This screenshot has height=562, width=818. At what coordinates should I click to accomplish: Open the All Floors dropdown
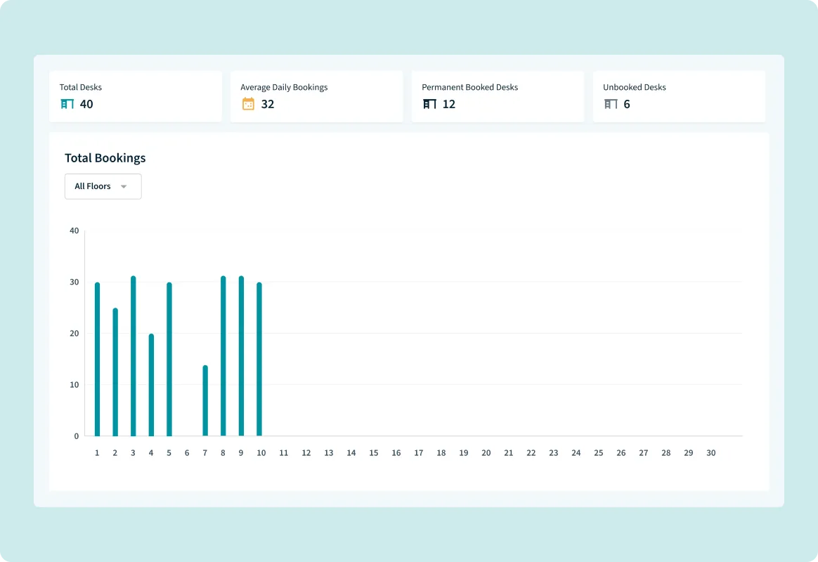(103, 187)
